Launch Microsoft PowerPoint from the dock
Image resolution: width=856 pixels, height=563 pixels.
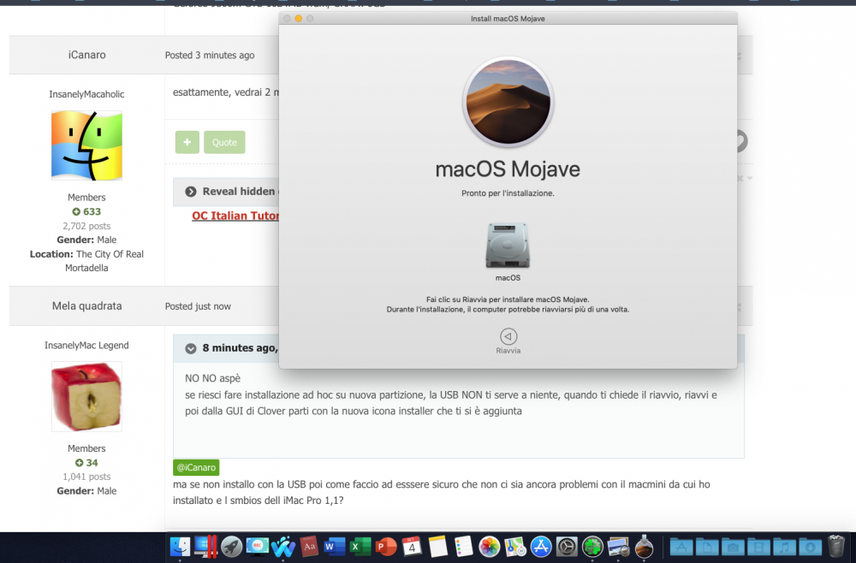coord(386,547)
